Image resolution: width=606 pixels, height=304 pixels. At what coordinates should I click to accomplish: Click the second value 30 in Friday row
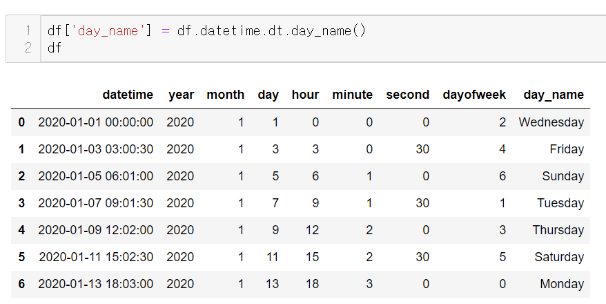click(422, 149)
